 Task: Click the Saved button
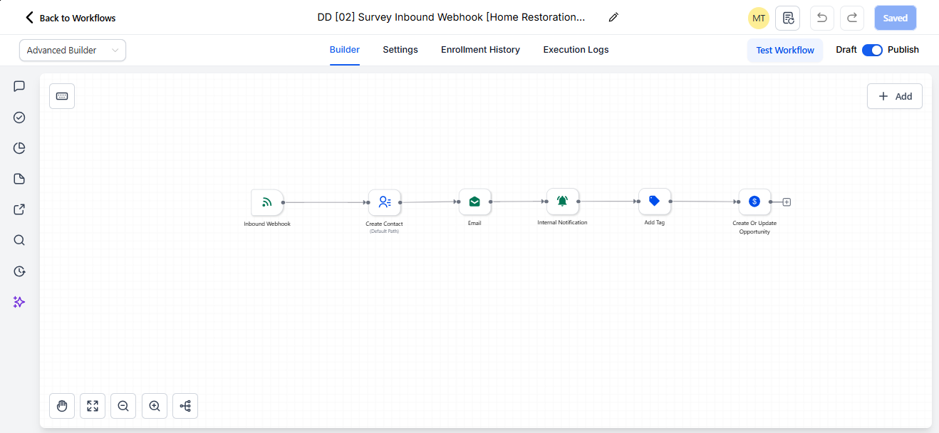click(x=896, y=18)
